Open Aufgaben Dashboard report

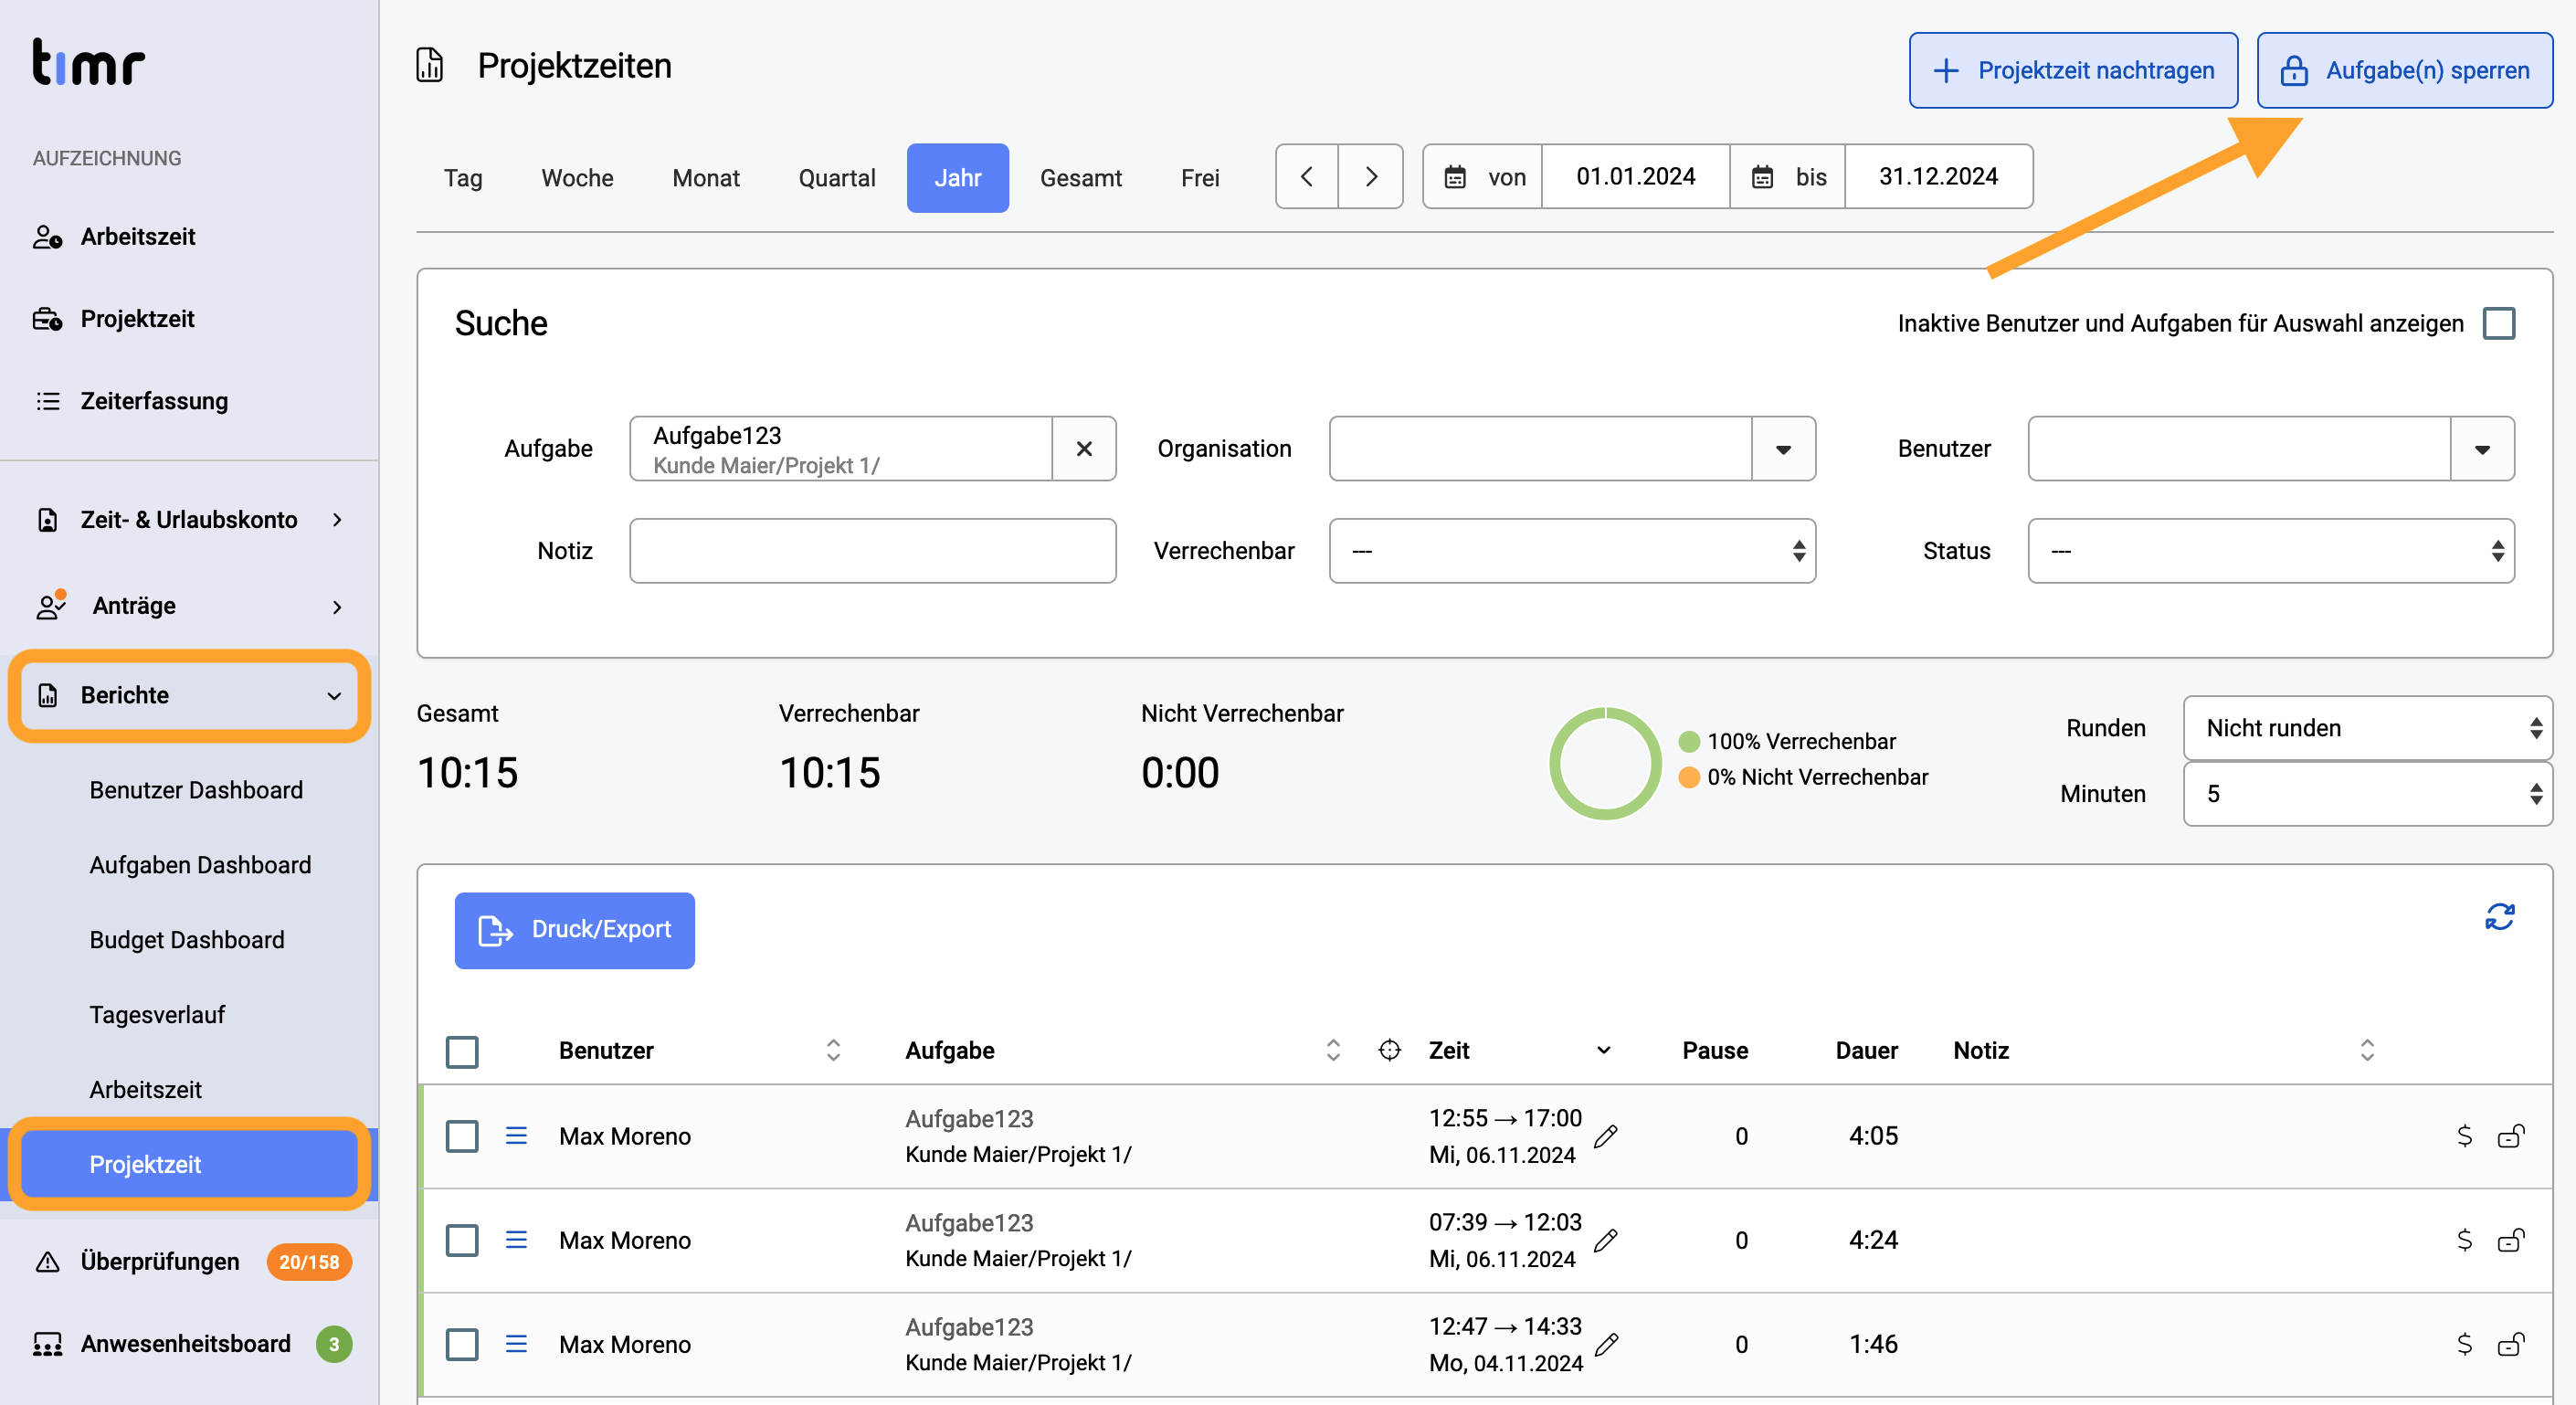click(x=200, y=865)
